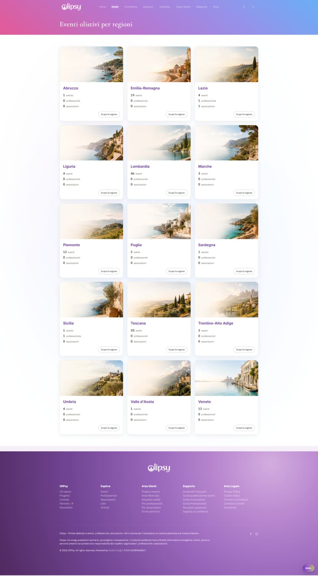Image resolution: width=318 pixels, height=576 pixels.
Task: Go to Home in the navigation bar
Action: [102, 7]
